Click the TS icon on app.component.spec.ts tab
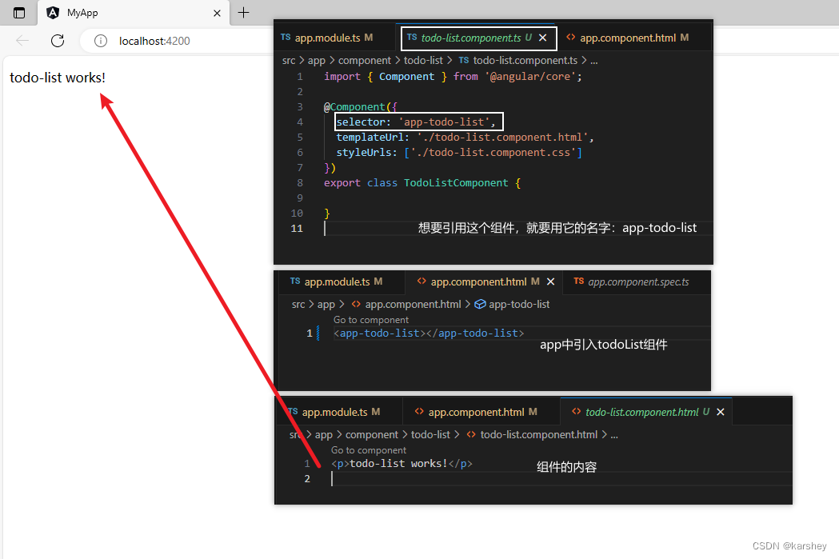The image size is (839, 559). pos(577,281)
